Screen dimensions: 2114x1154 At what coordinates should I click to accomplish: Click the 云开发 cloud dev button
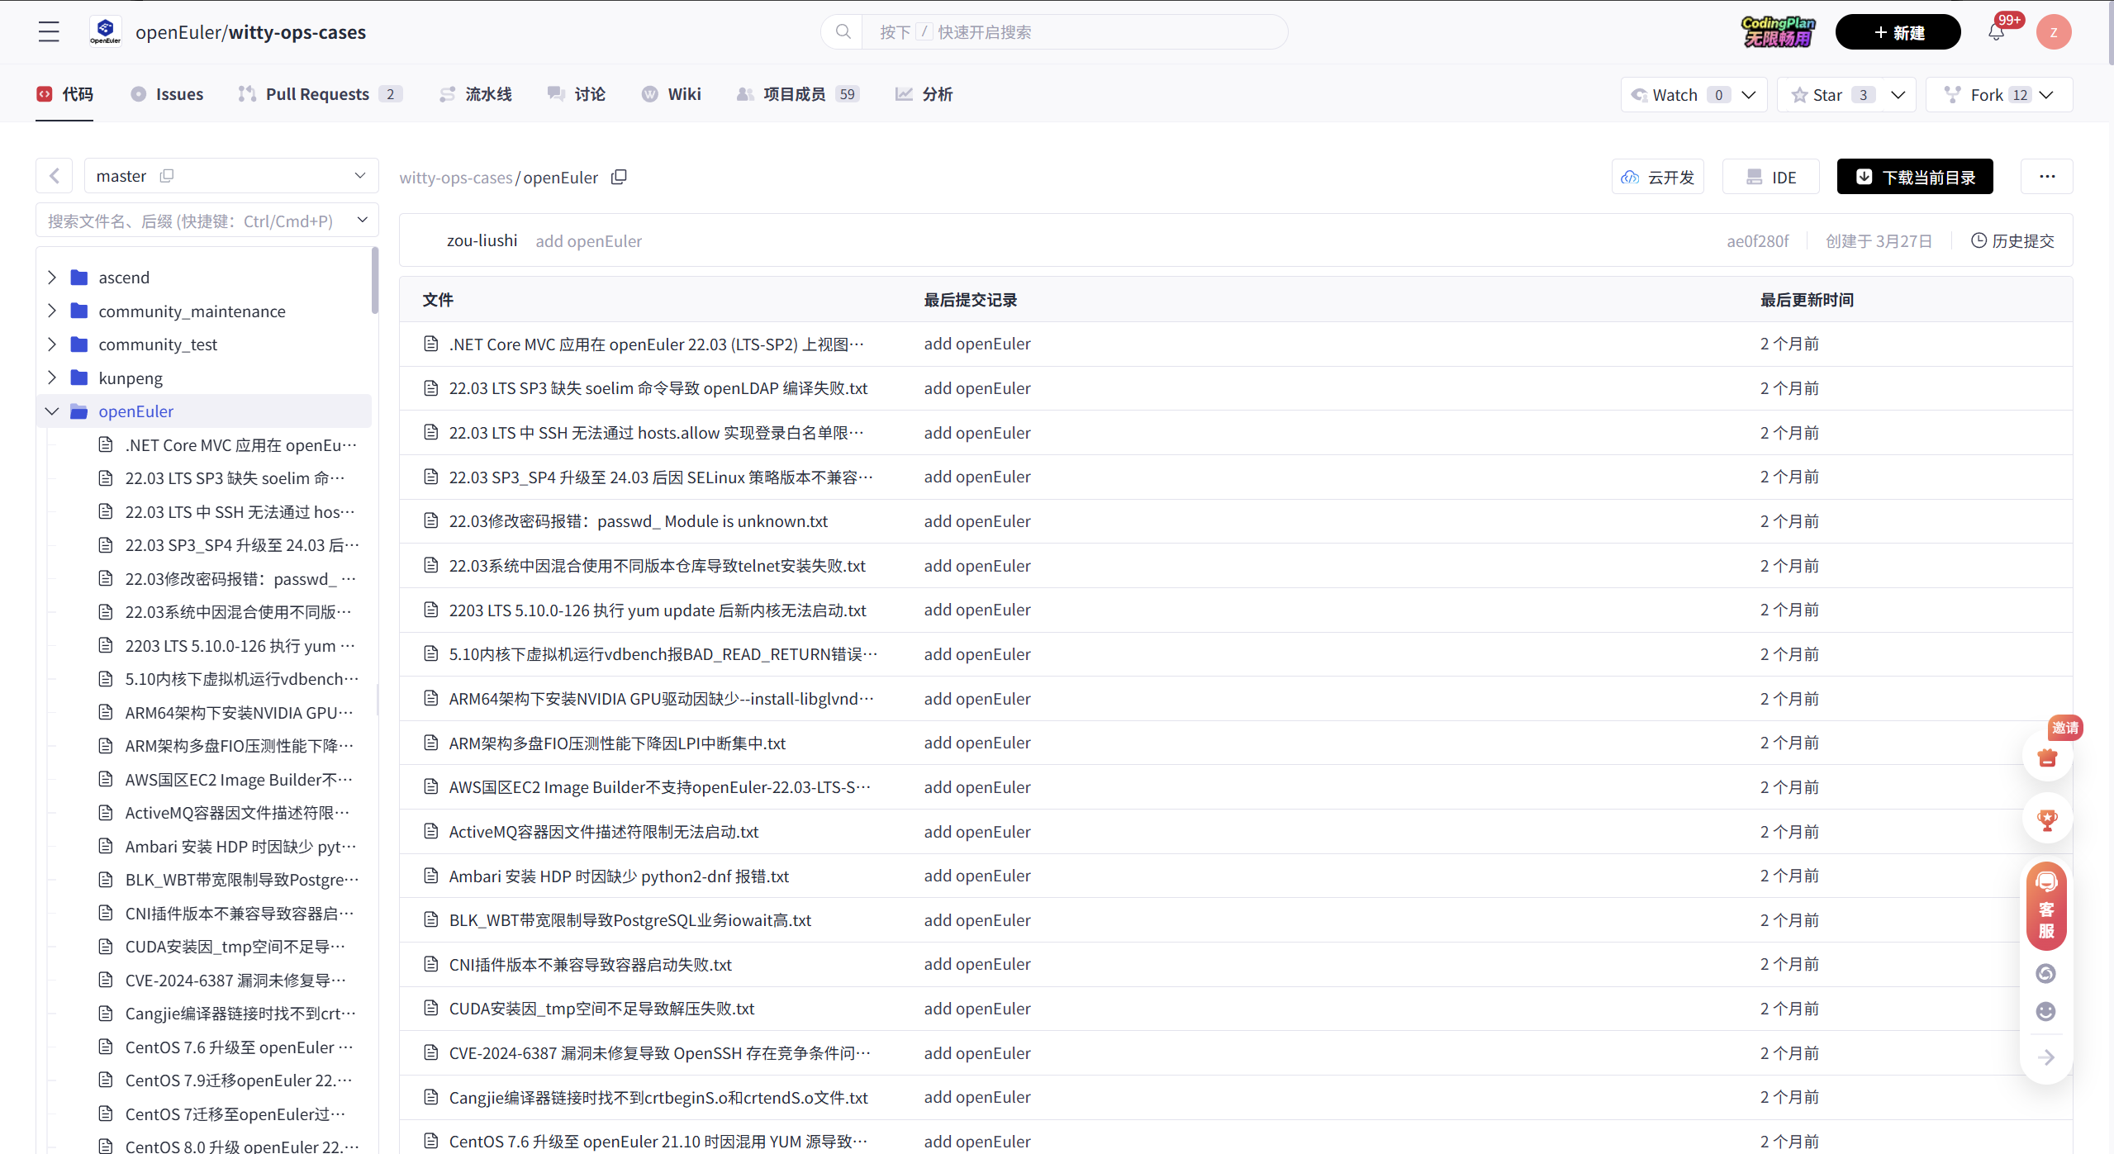[x=1658, y=177]
